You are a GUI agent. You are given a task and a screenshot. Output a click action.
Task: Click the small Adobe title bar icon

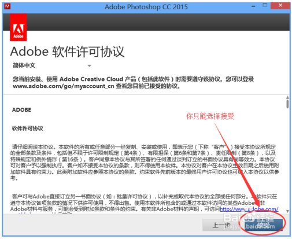point(7,6)
